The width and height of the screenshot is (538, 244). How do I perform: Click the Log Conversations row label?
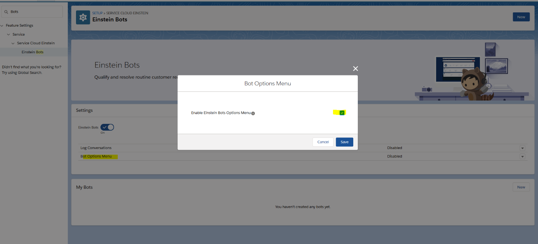click(x=96, y=148)
